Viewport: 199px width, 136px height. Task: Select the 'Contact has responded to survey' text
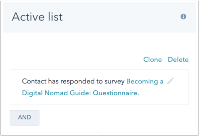[73, 82]
